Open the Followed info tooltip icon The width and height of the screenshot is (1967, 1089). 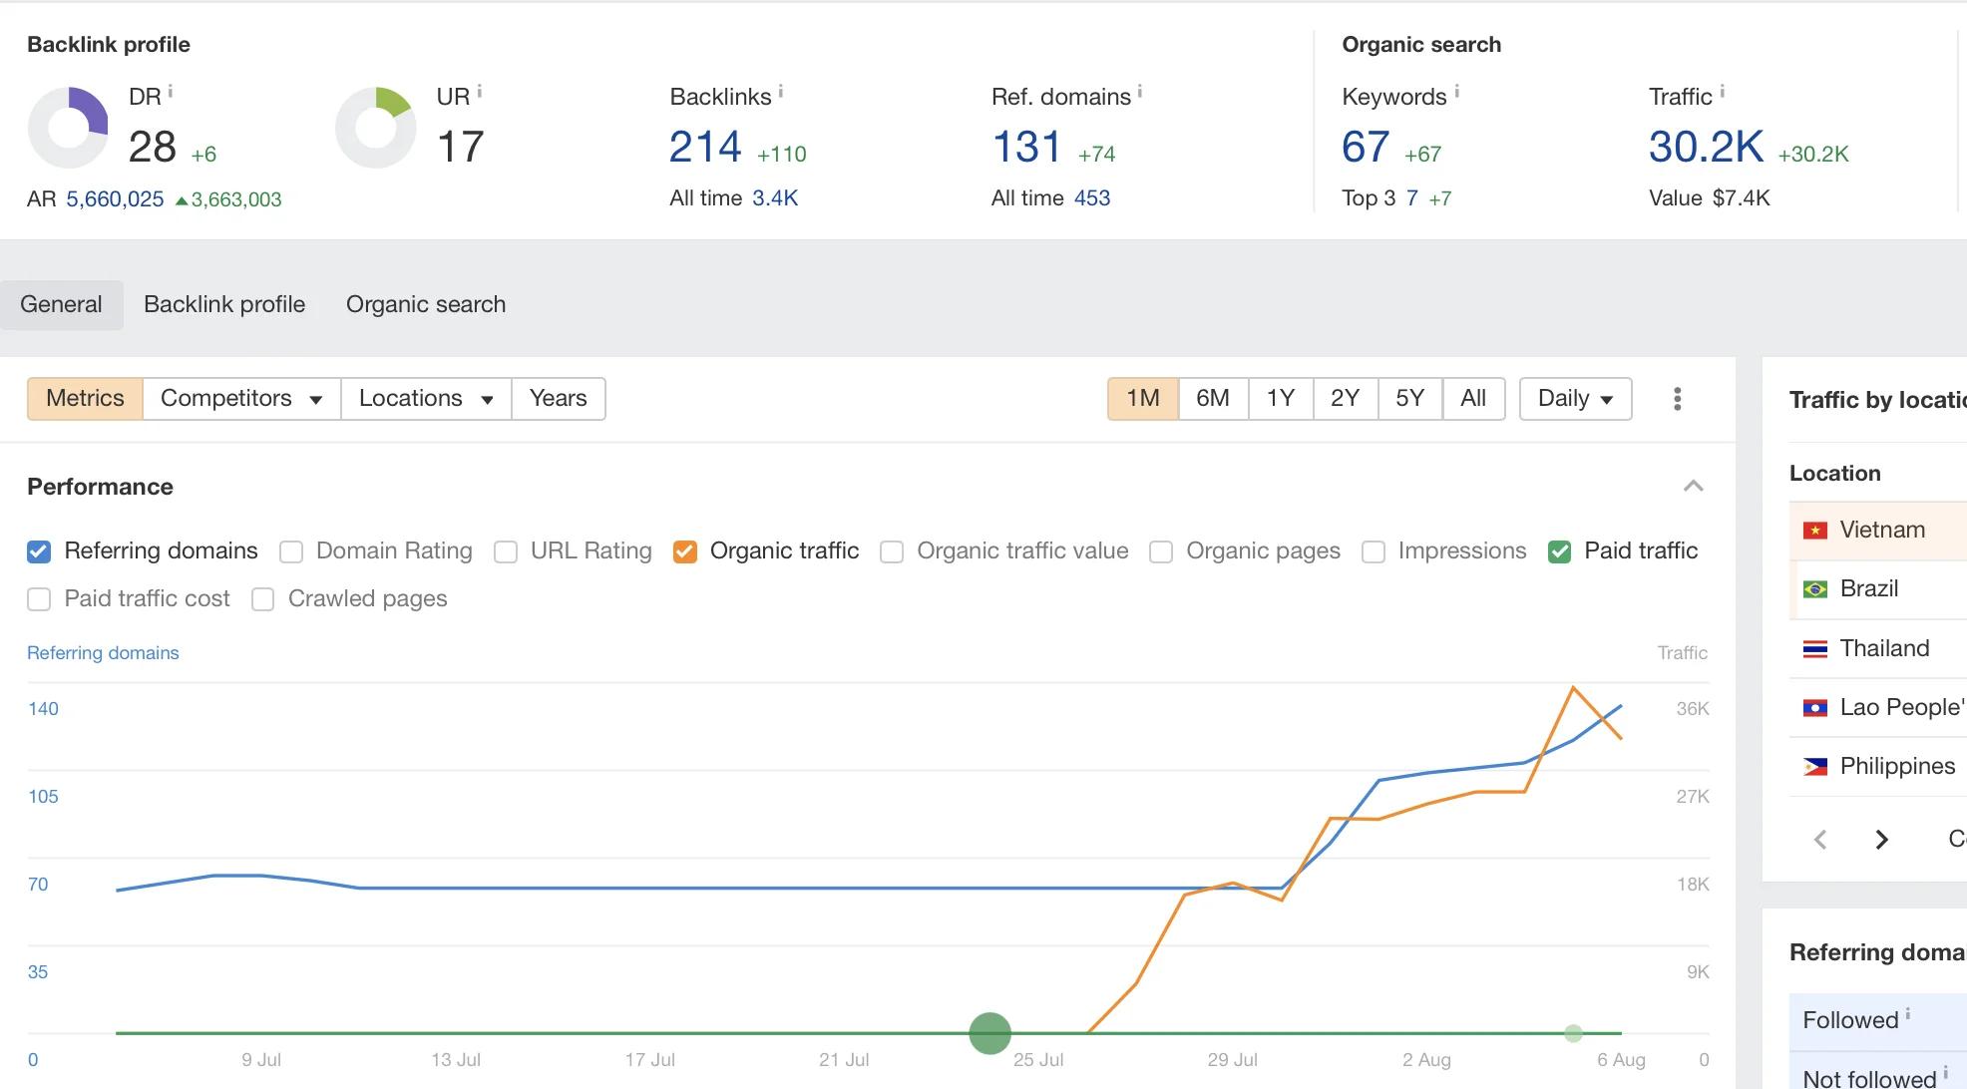(1908, 1014)
